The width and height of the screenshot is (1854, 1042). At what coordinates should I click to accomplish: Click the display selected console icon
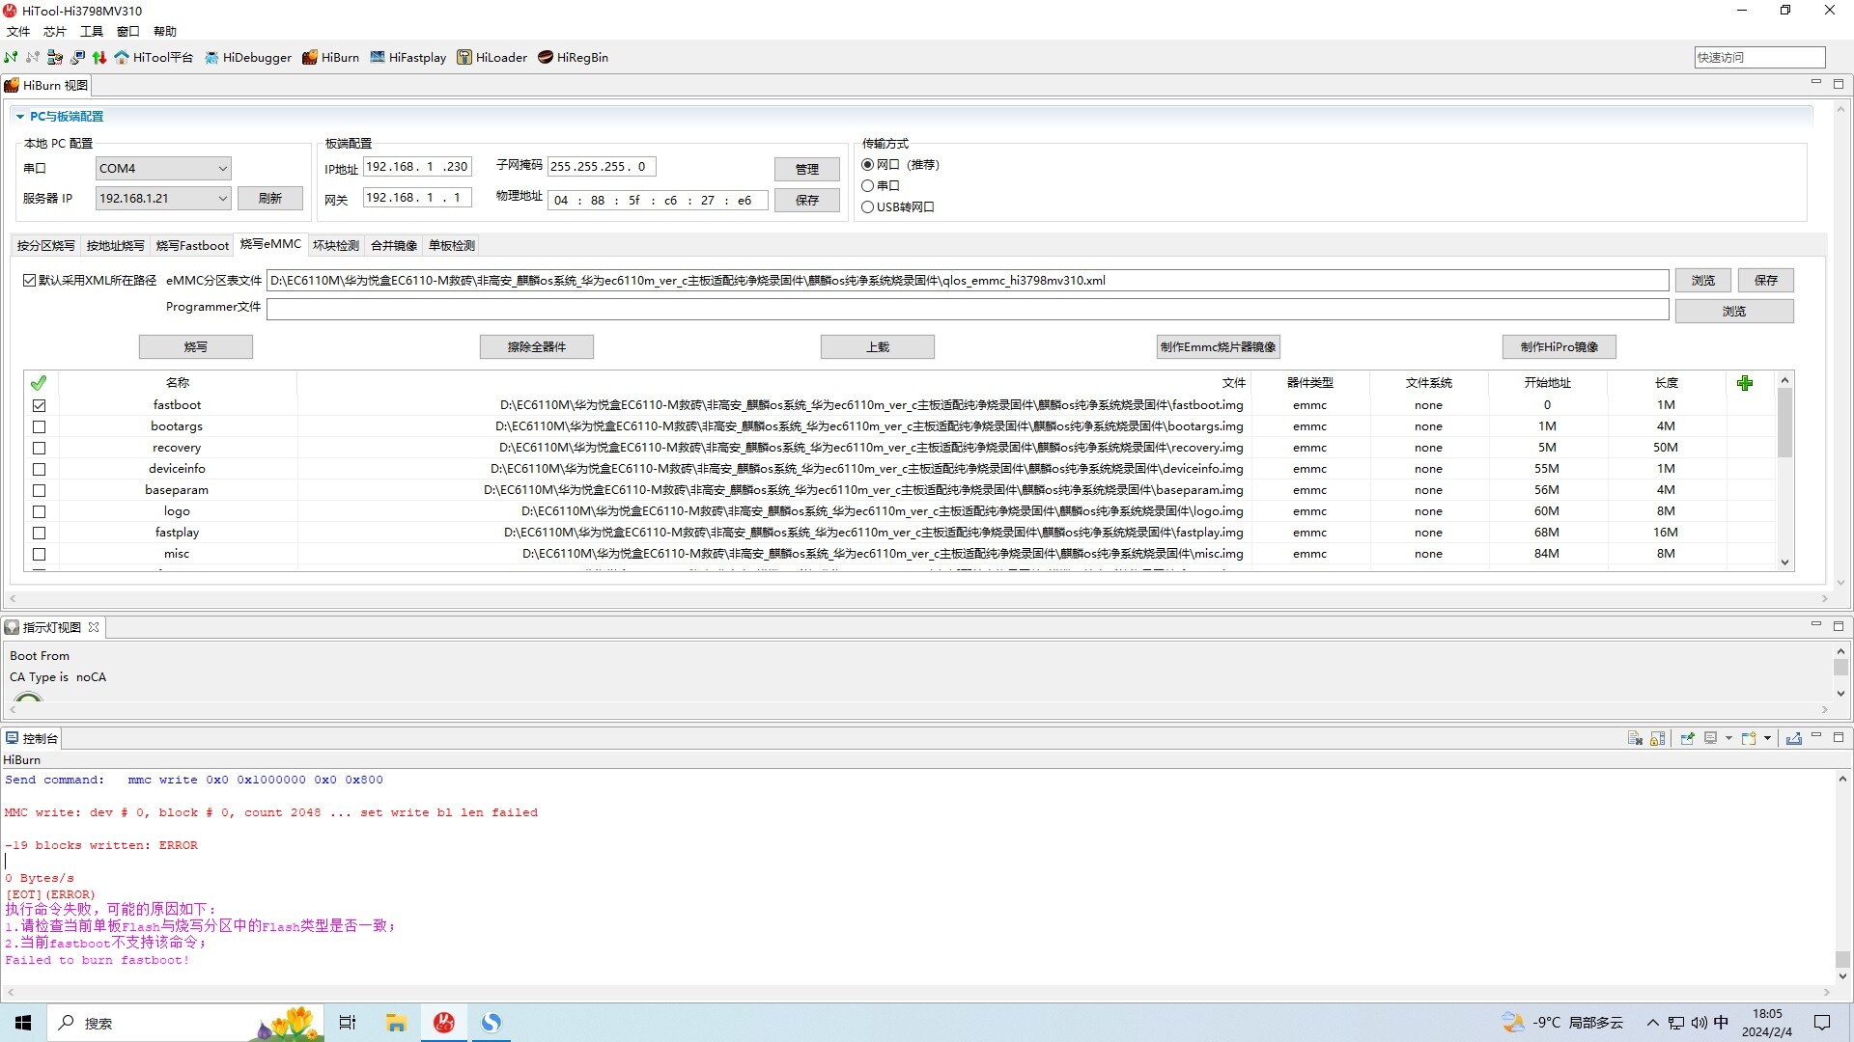click(1710, 738)
